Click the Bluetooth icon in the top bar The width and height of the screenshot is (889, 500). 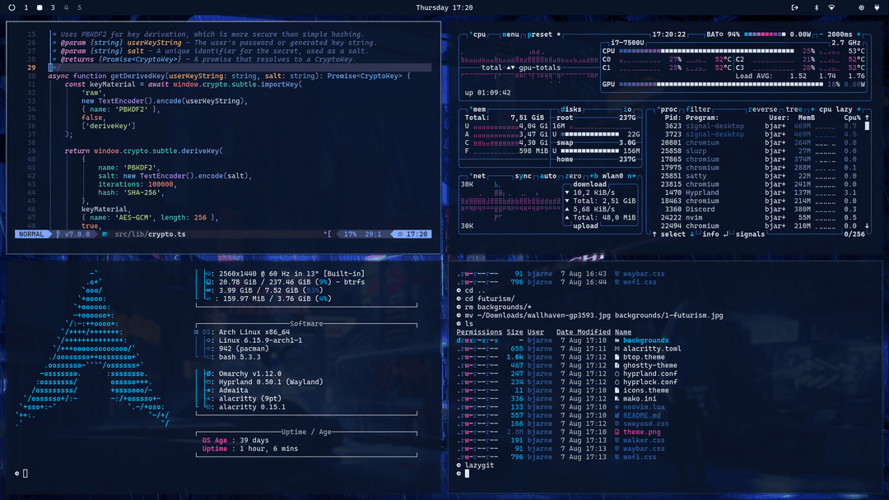(x=817, y=7)
